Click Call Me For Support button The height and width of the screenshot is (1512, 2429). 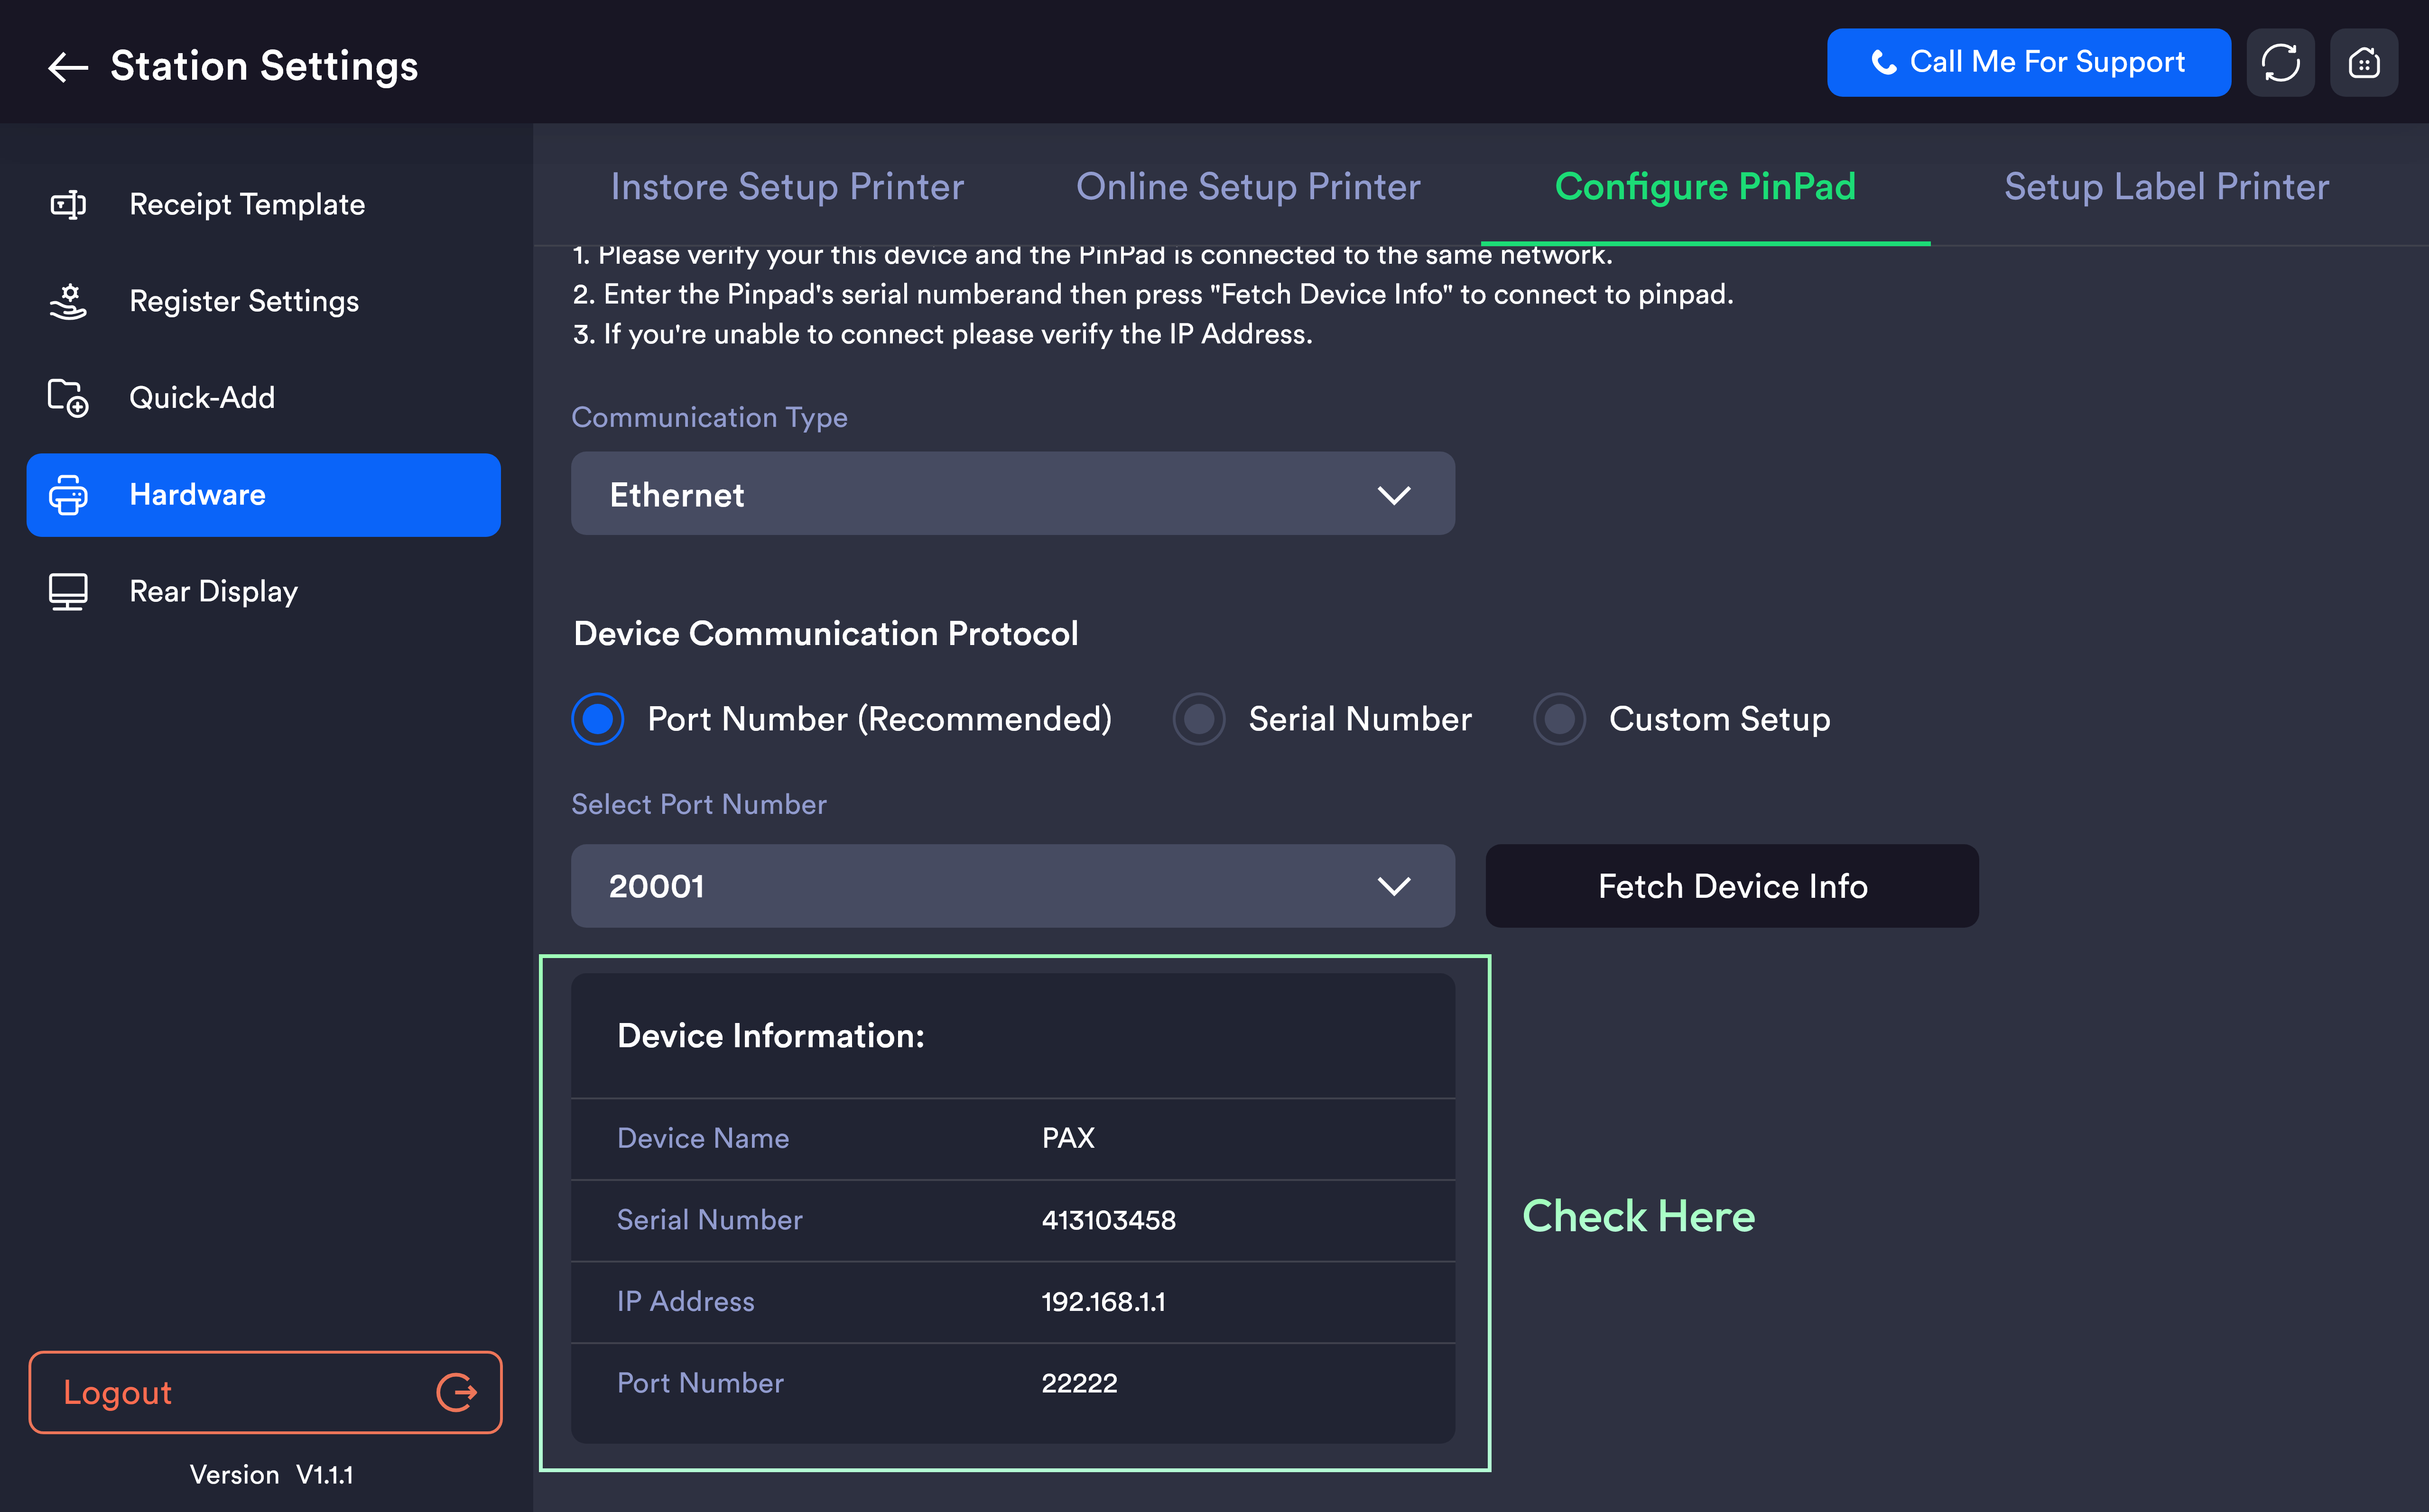pyautogui.click(x=2028, y=63)
